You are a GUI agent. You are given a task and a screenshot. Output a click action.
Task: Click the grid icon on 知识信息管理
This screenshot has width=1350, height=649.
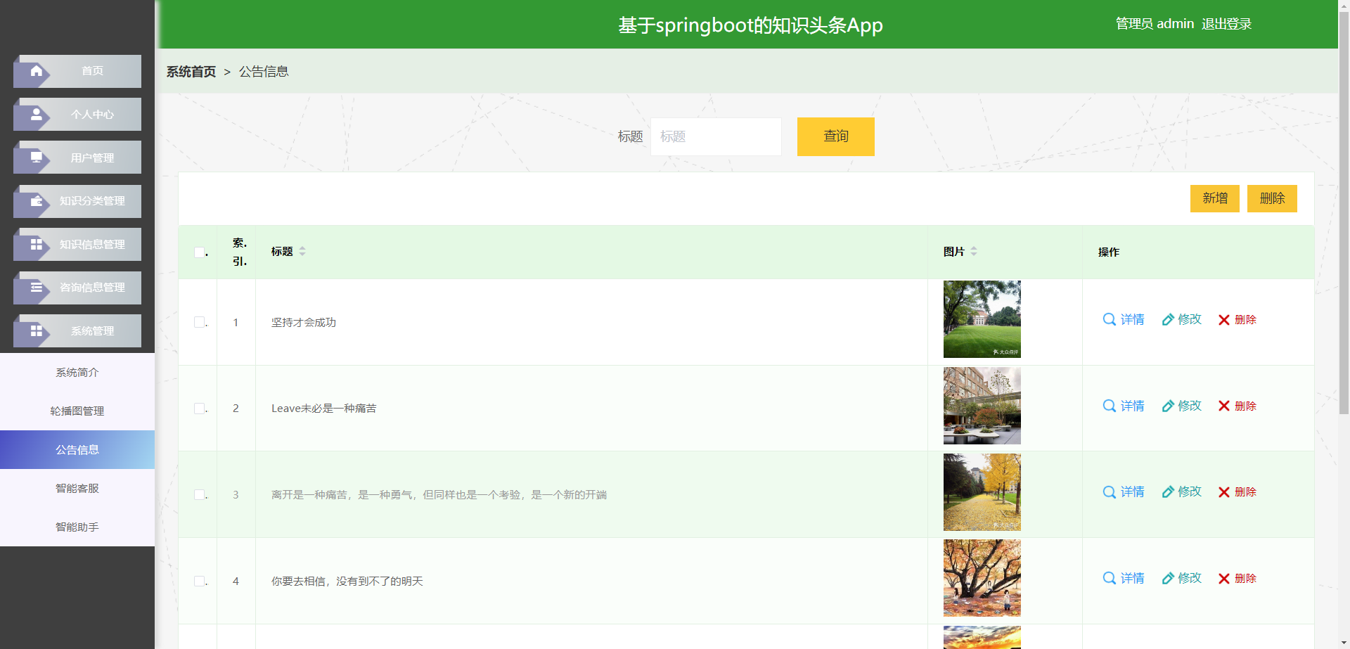[x=37, y=244]
